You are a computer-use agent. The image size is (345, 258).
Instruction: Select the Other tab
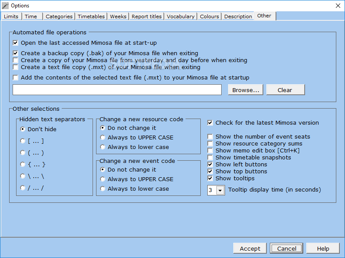(x=264, y=16)
